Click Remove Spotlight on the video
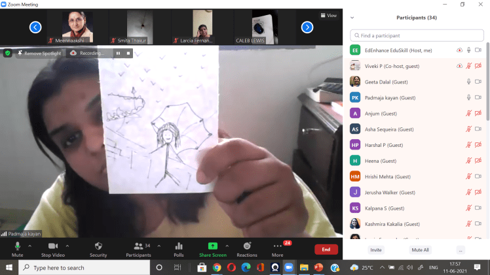 (x=38, y=53)
